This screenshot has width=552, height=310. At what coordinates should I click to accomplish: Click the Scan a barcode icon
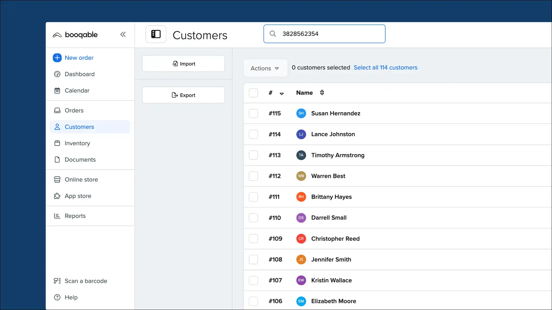pyautogui.click(x=57, y=281)
